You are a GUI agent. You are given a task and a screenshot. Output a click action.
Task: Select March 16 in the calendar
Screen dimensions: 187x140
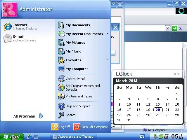tap(119, 110)
